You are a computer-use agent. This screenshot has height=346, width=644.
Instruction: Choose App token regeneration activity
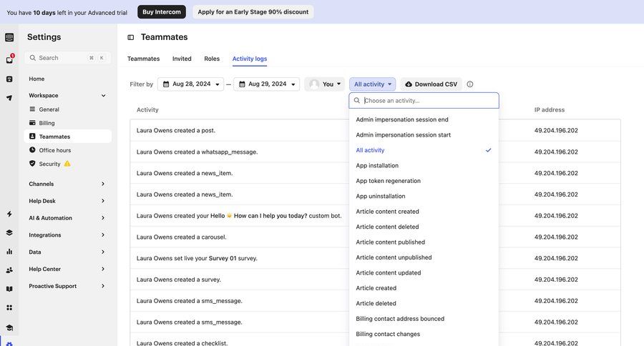click(x=424, y=181)
